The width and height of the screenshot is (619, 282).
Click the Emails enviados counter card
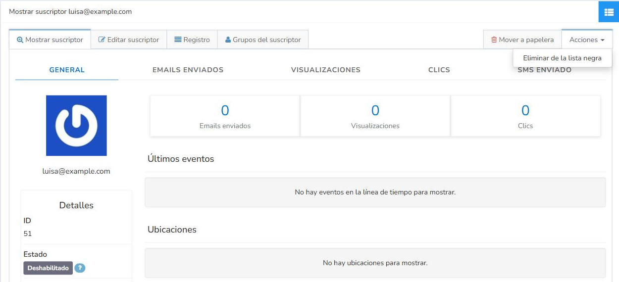click(225, 116)
